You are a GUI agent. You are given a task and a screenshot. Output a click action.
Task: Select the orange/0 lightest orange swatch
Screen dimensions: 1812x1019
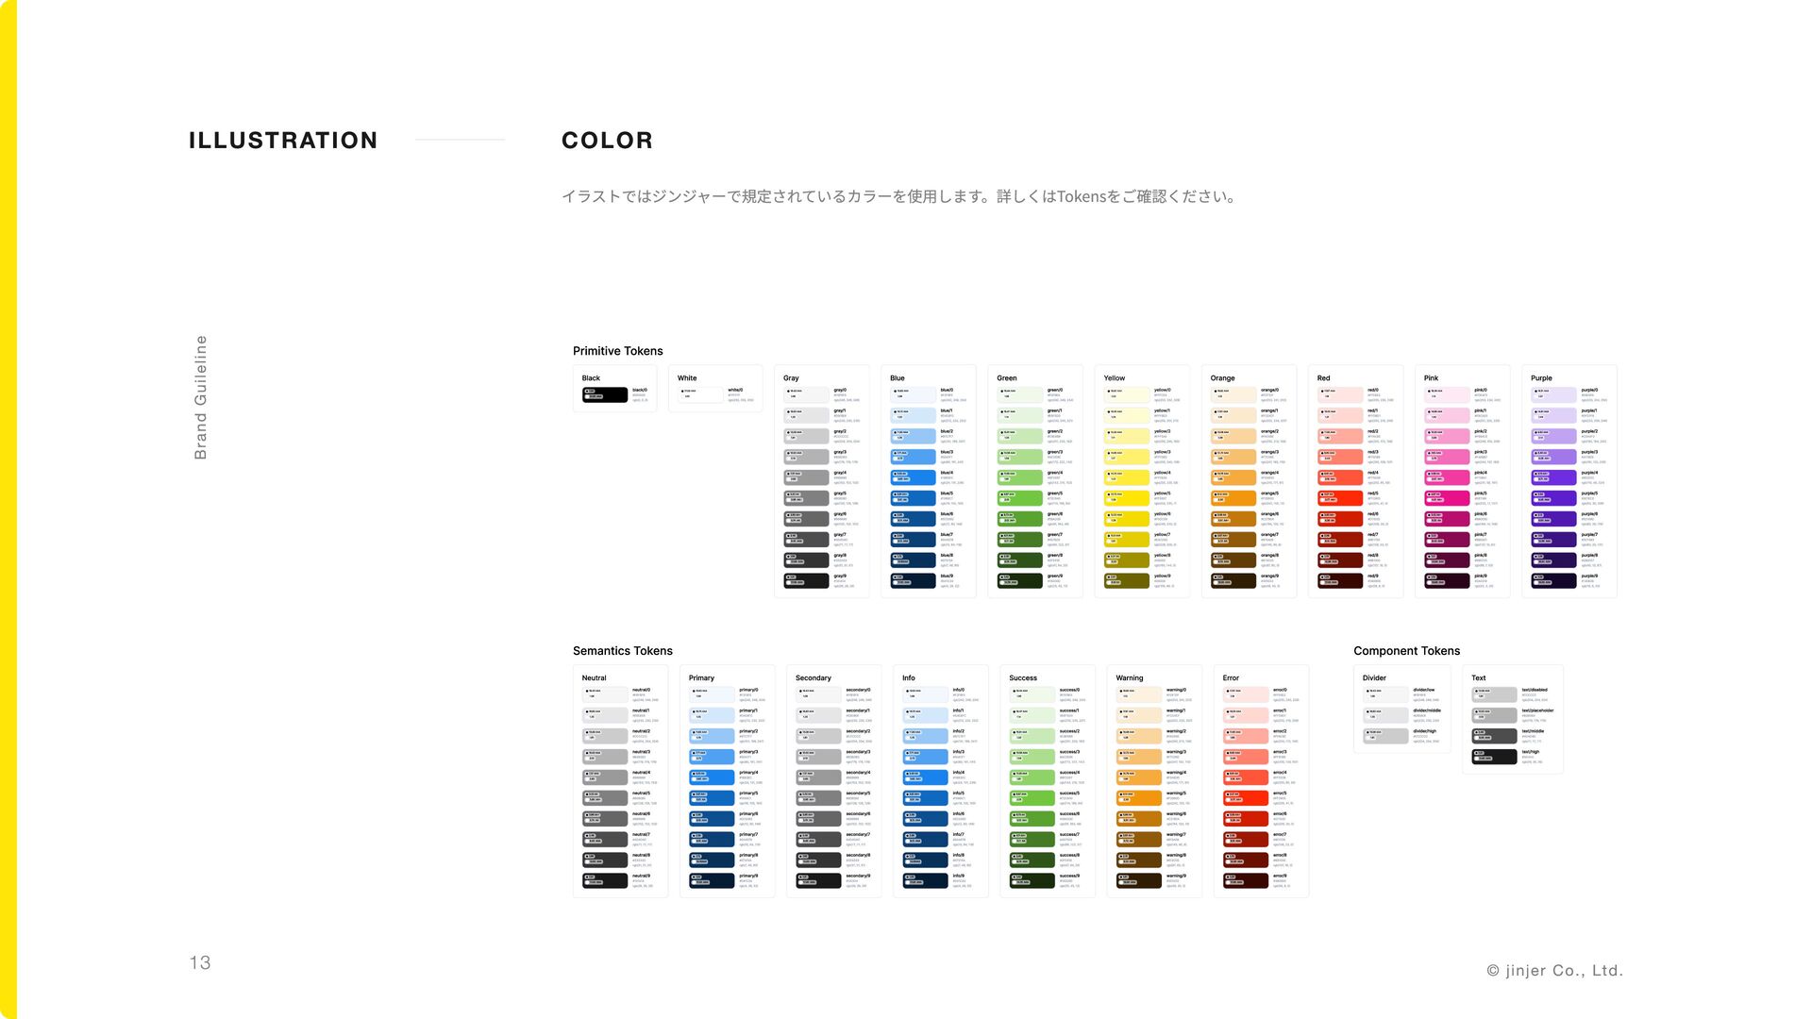click(1233, 394)
